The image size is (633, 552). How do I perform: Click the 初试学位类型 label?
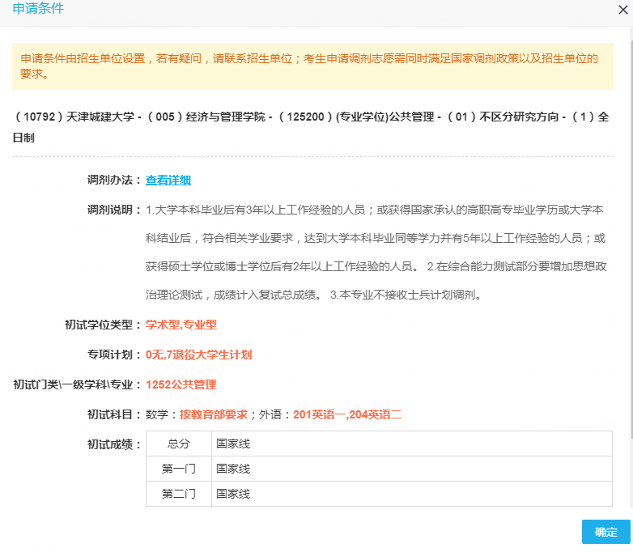click(102, 325)
